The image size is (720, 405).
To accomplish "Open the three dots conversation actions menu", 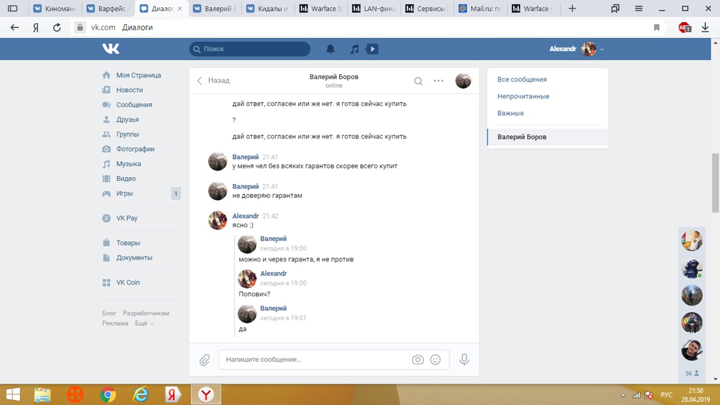I will tap(439, 81).
